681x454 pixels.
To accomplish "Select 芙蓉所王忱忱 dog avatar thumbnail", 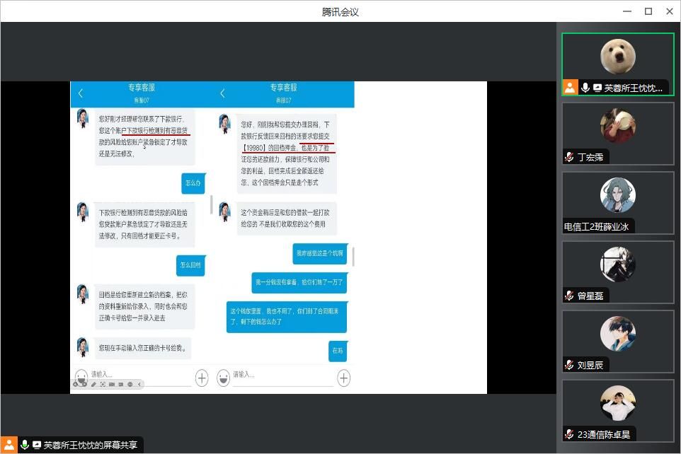I will point(618,57).
